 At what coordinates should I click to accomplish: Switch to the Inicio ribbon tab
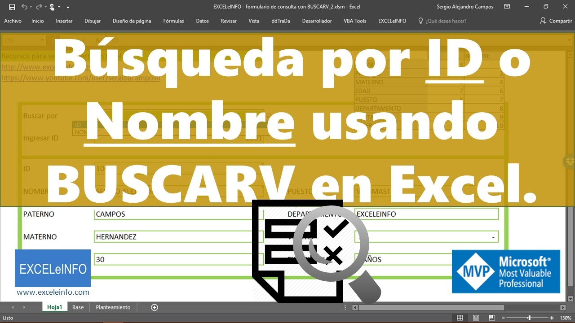[x=38, y=21]
